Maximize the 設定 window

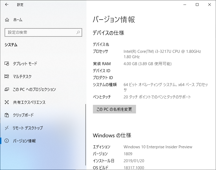(x=197, y=5)
